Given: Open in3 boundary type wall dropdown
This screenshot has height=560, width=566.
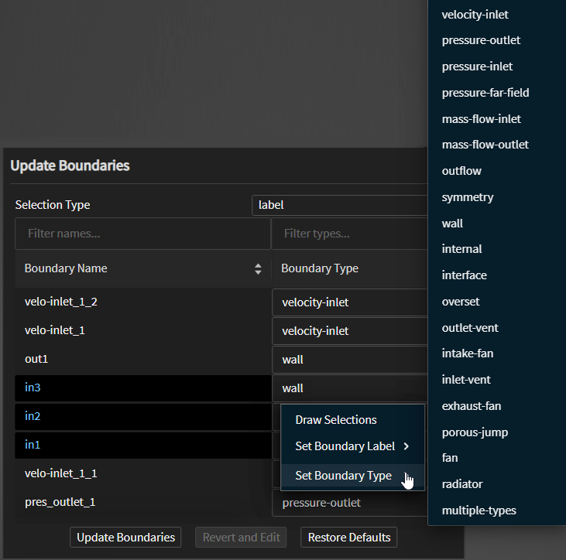Looking at the screenshot, I should [350, 388].
